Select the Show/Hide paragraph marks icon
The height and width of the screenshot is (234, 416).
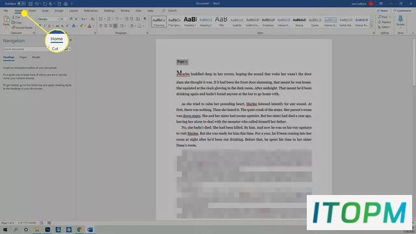pos(144,19)
